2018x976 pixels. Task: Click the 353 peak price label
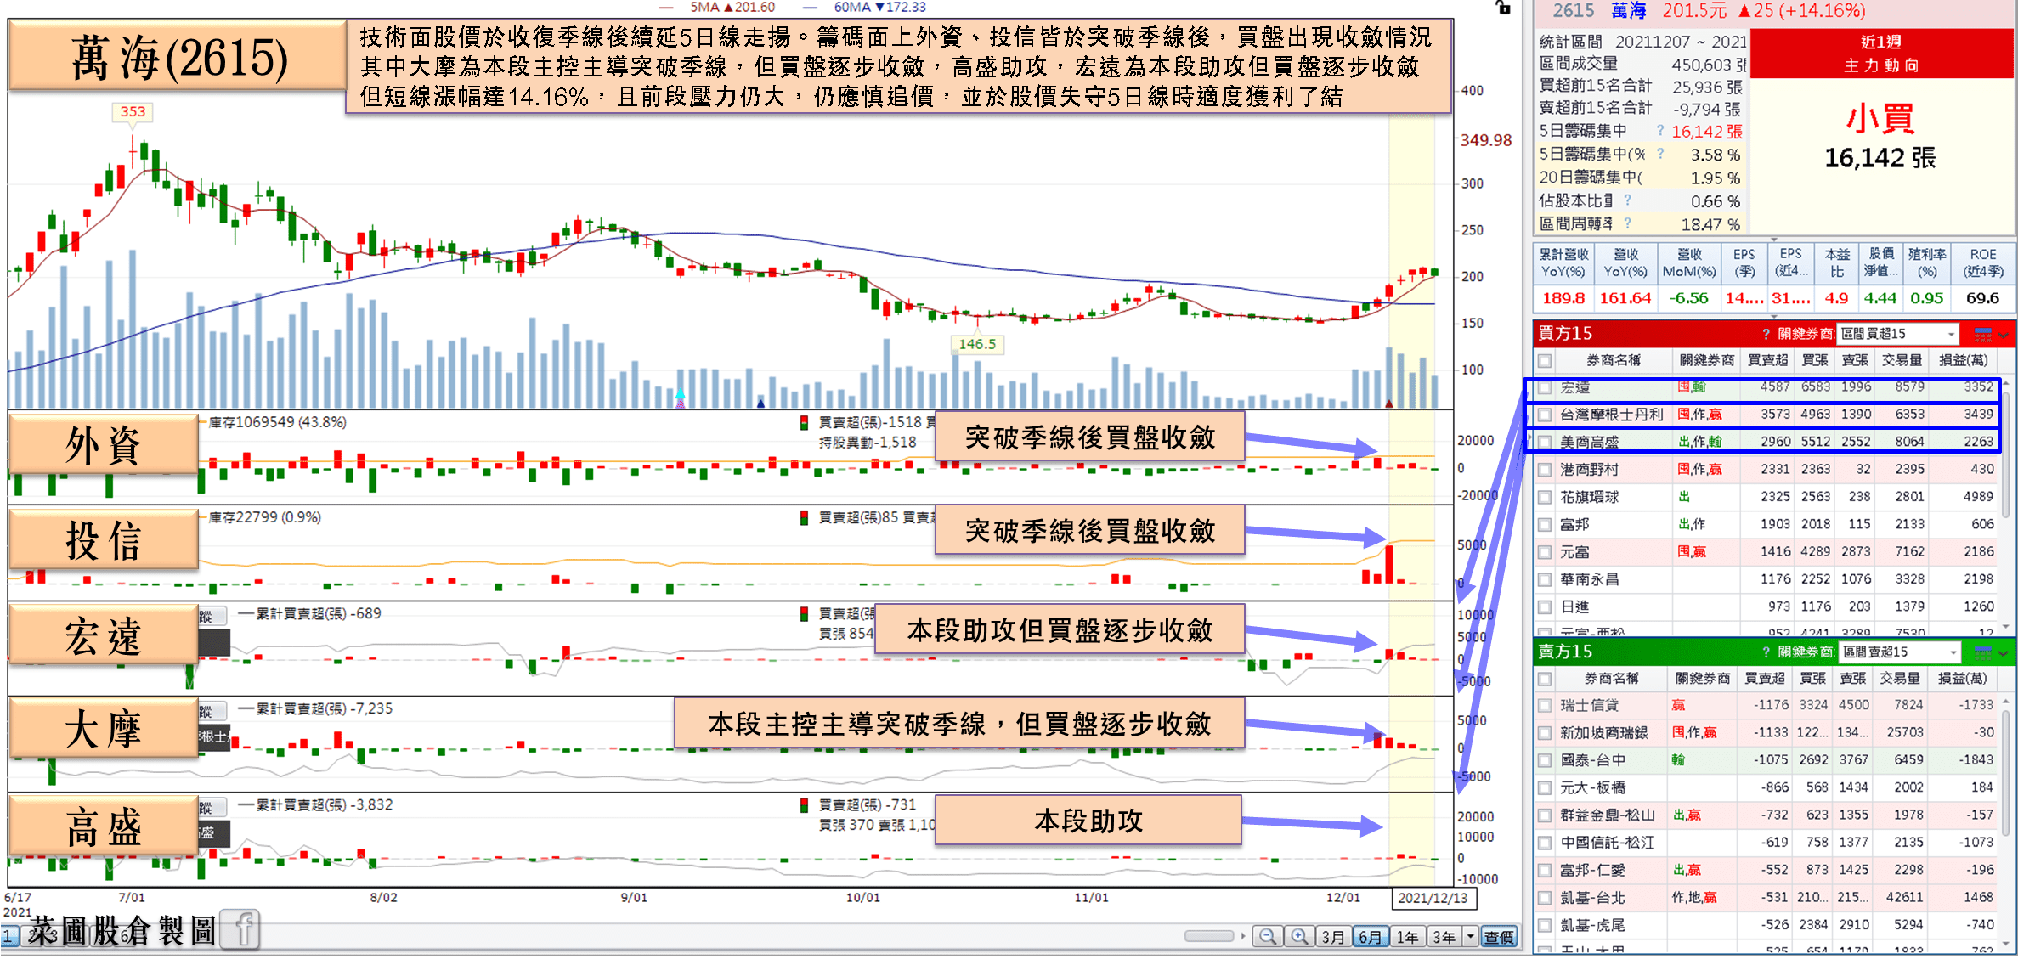tap(133, 111)
